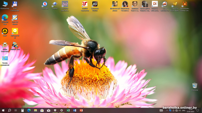Open Word from the taskbar
This screenshot has width=202, height=113.
75,110
